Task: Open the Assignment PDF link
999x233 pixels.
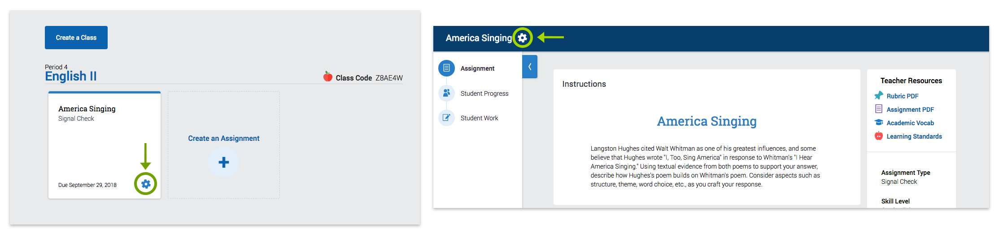Action: click(910, 110)
